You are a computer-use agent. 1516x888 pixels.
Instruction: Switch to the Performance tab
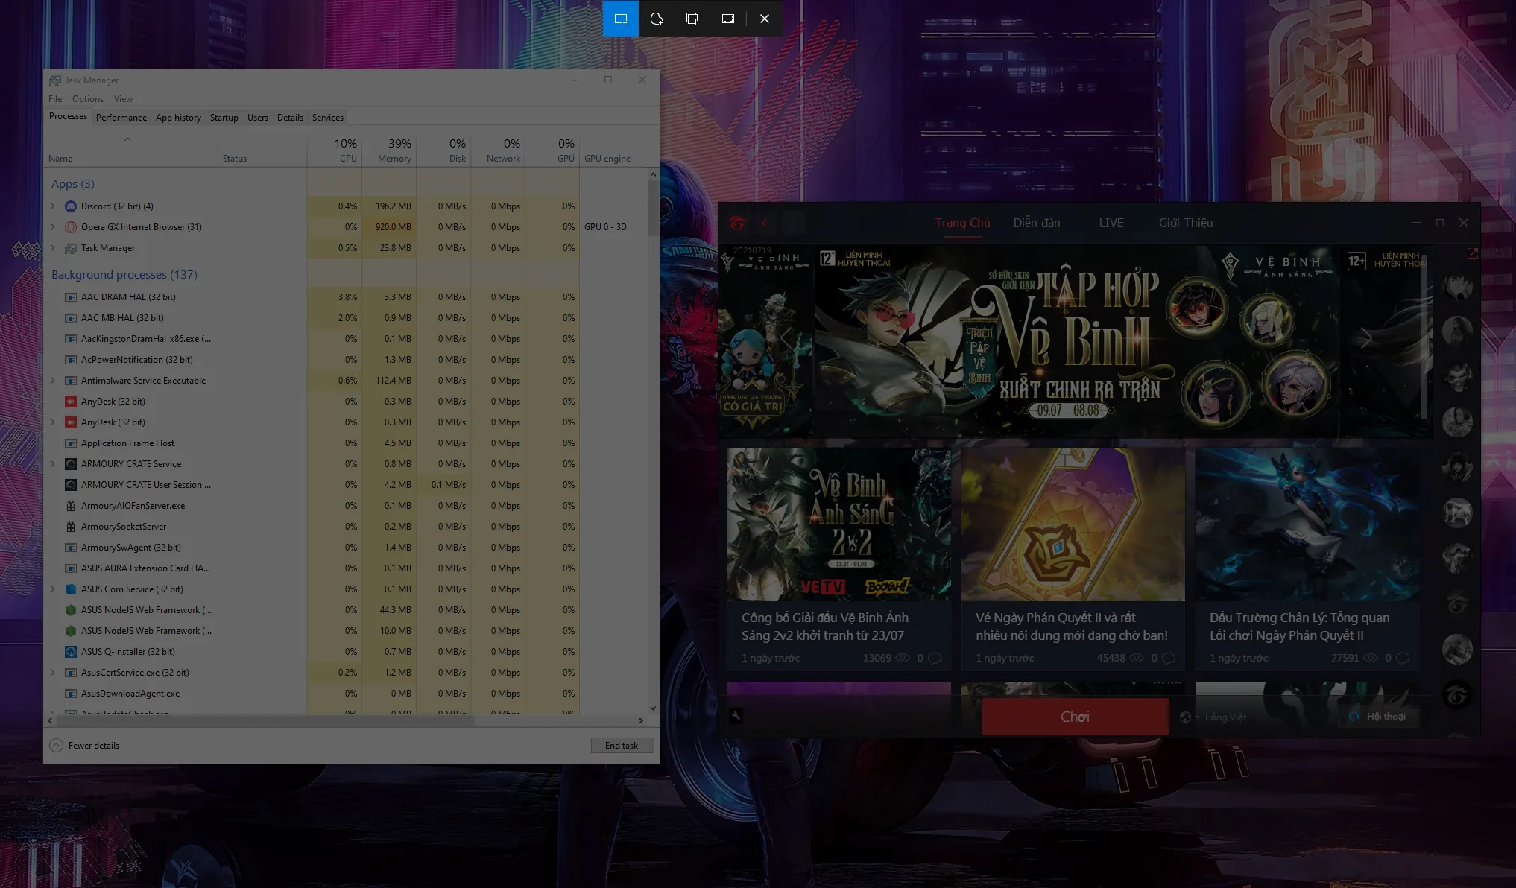click(x=121, y=118)
